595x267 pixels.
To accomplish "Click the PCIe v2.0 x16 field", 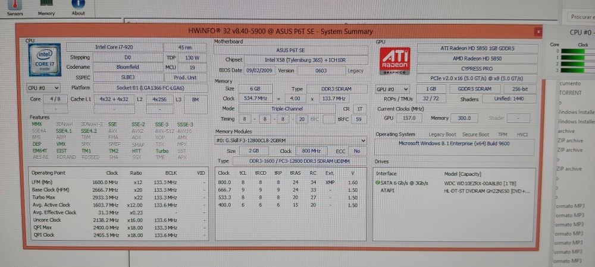I will [x=477, y=79].
